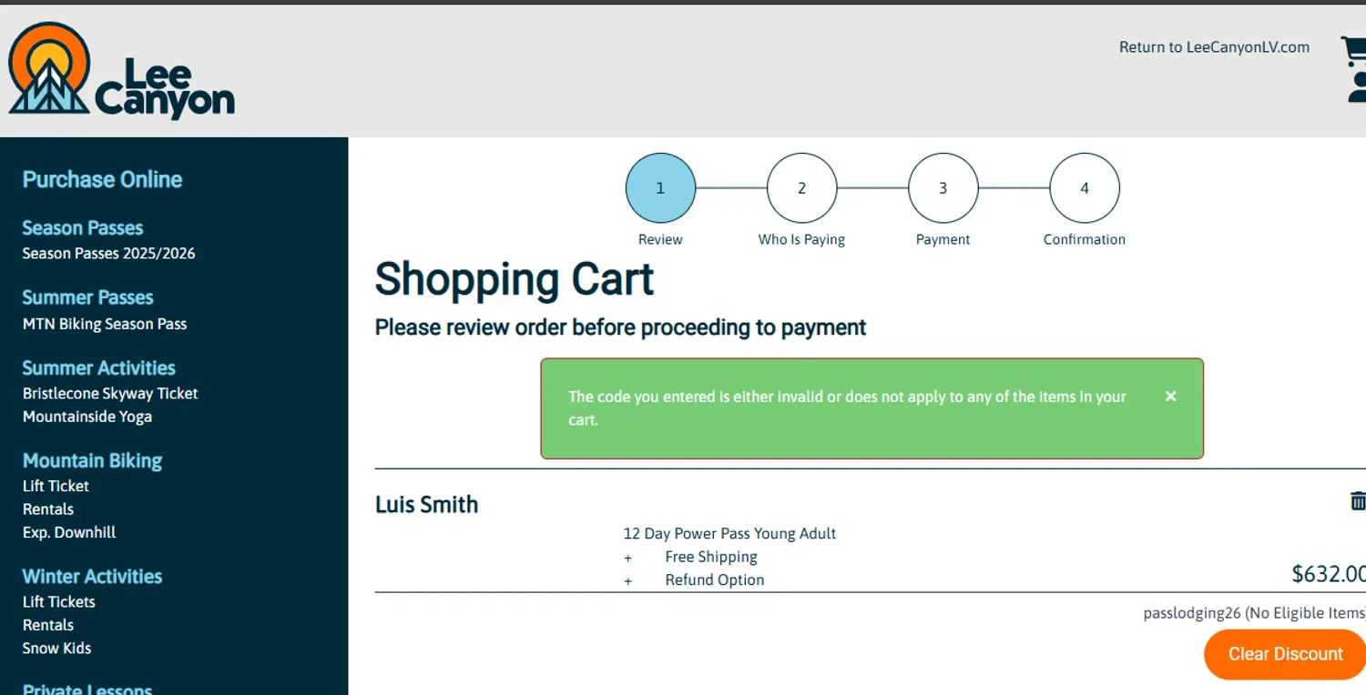Open Season Passes 2025/2026 link

(109, 253)
